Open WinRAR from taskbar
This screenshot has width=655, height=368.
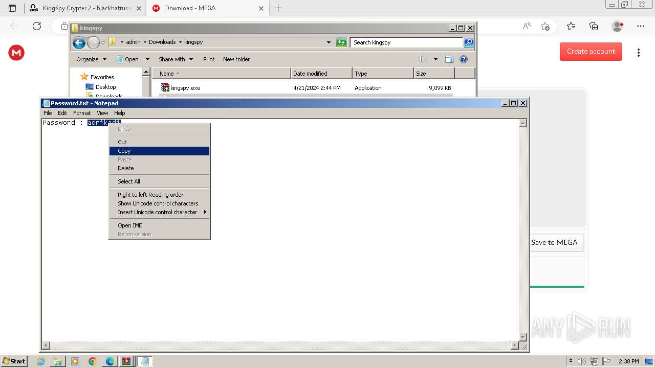pyautogui.click(x=126, y=361)
